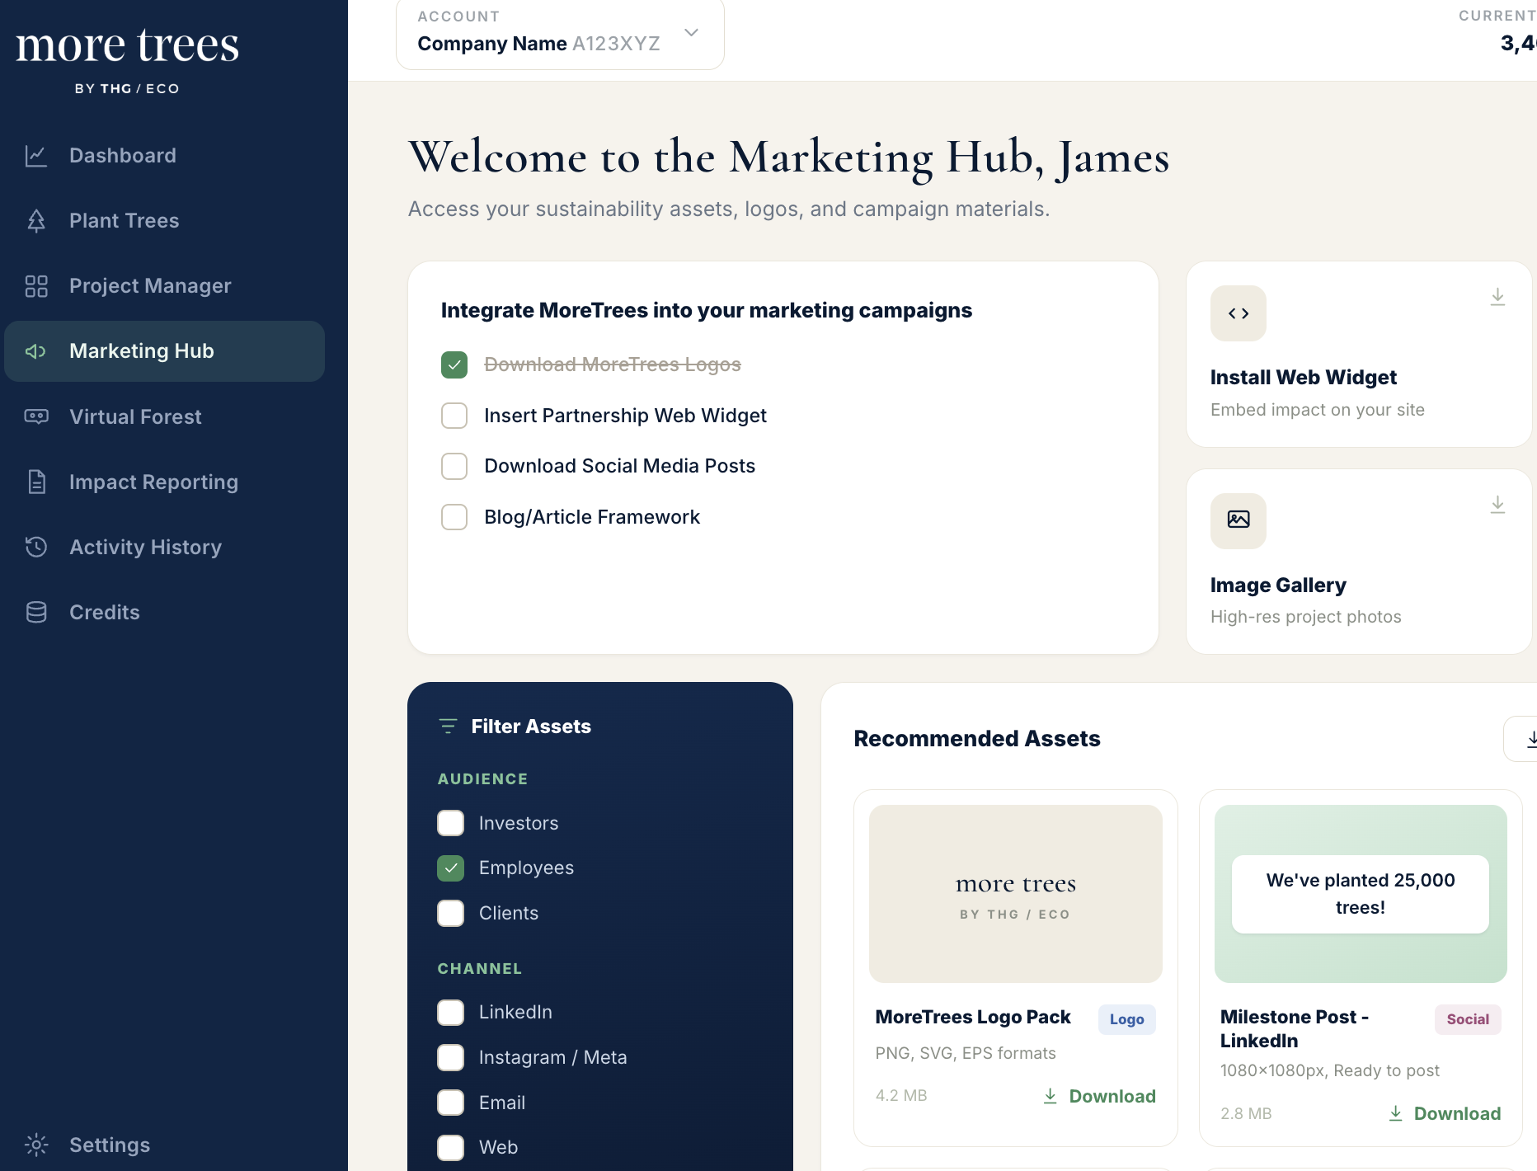Check Insert Partnership Web Widget
The image size is (1537, 1171).
tap(454, 416)
